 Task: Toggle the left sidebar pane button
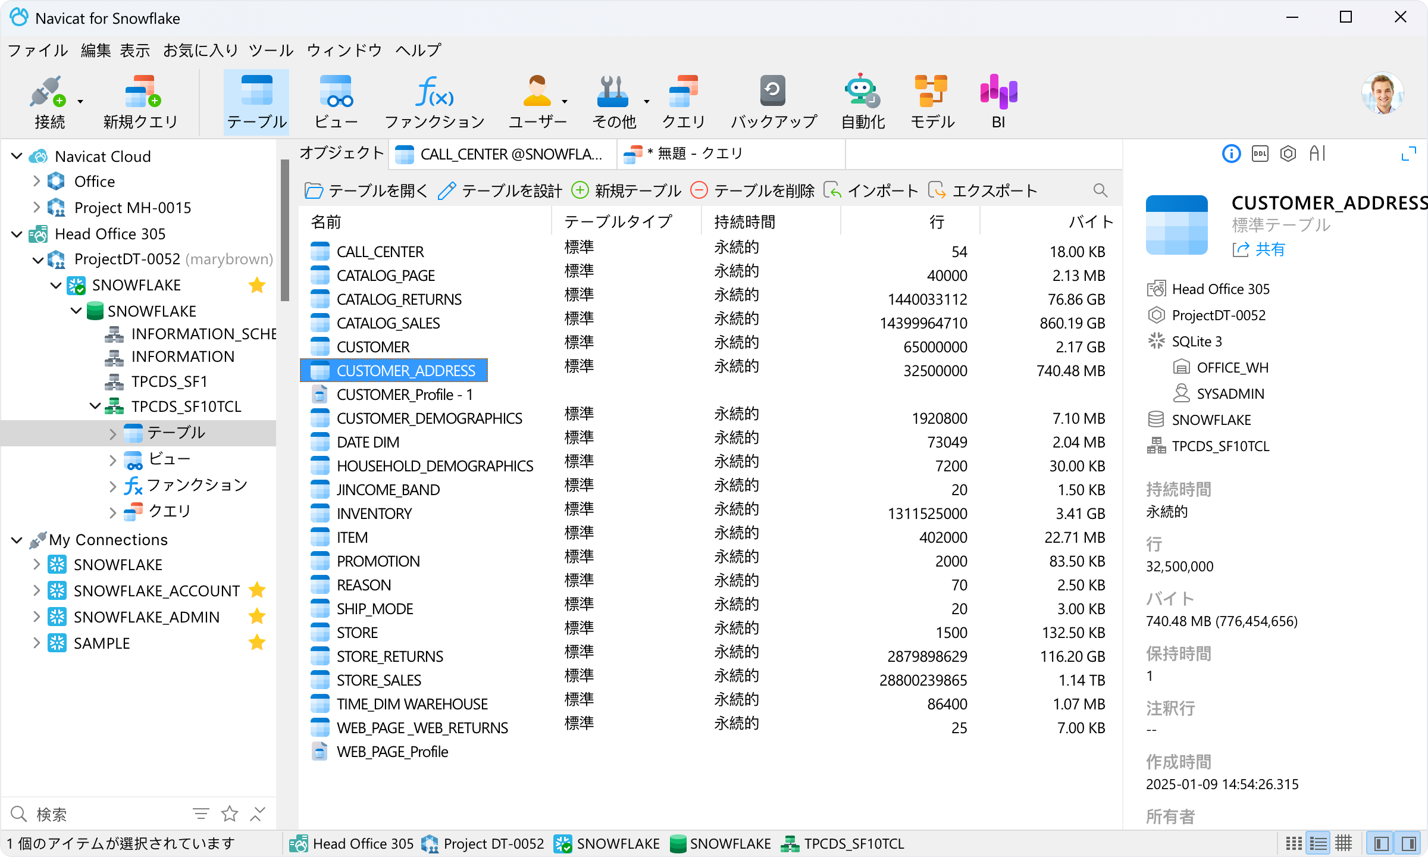pyautogui.click(x=1382, y=843)
